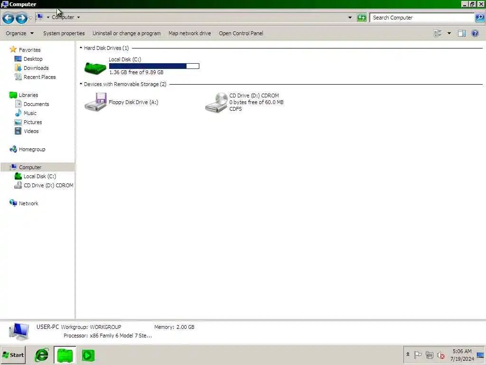Click the 1.36 GB free of 9.89 GB text
Viewport: 486px width, 365px height.
136,72
